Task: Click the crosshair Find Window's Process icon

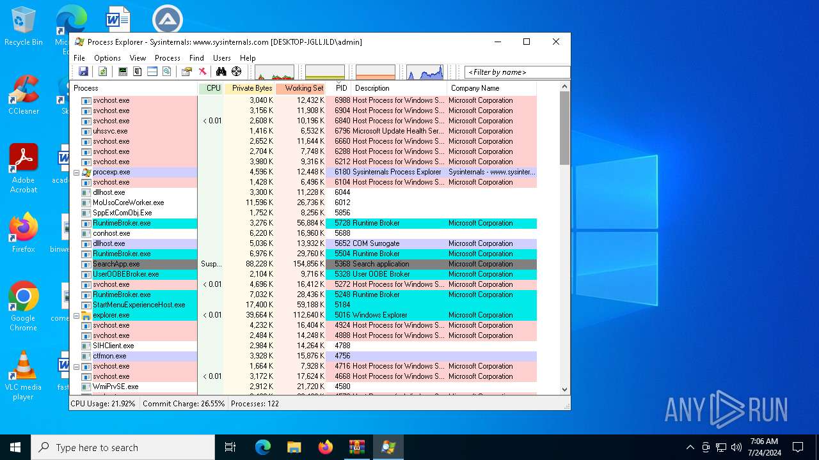Action: 237,72
